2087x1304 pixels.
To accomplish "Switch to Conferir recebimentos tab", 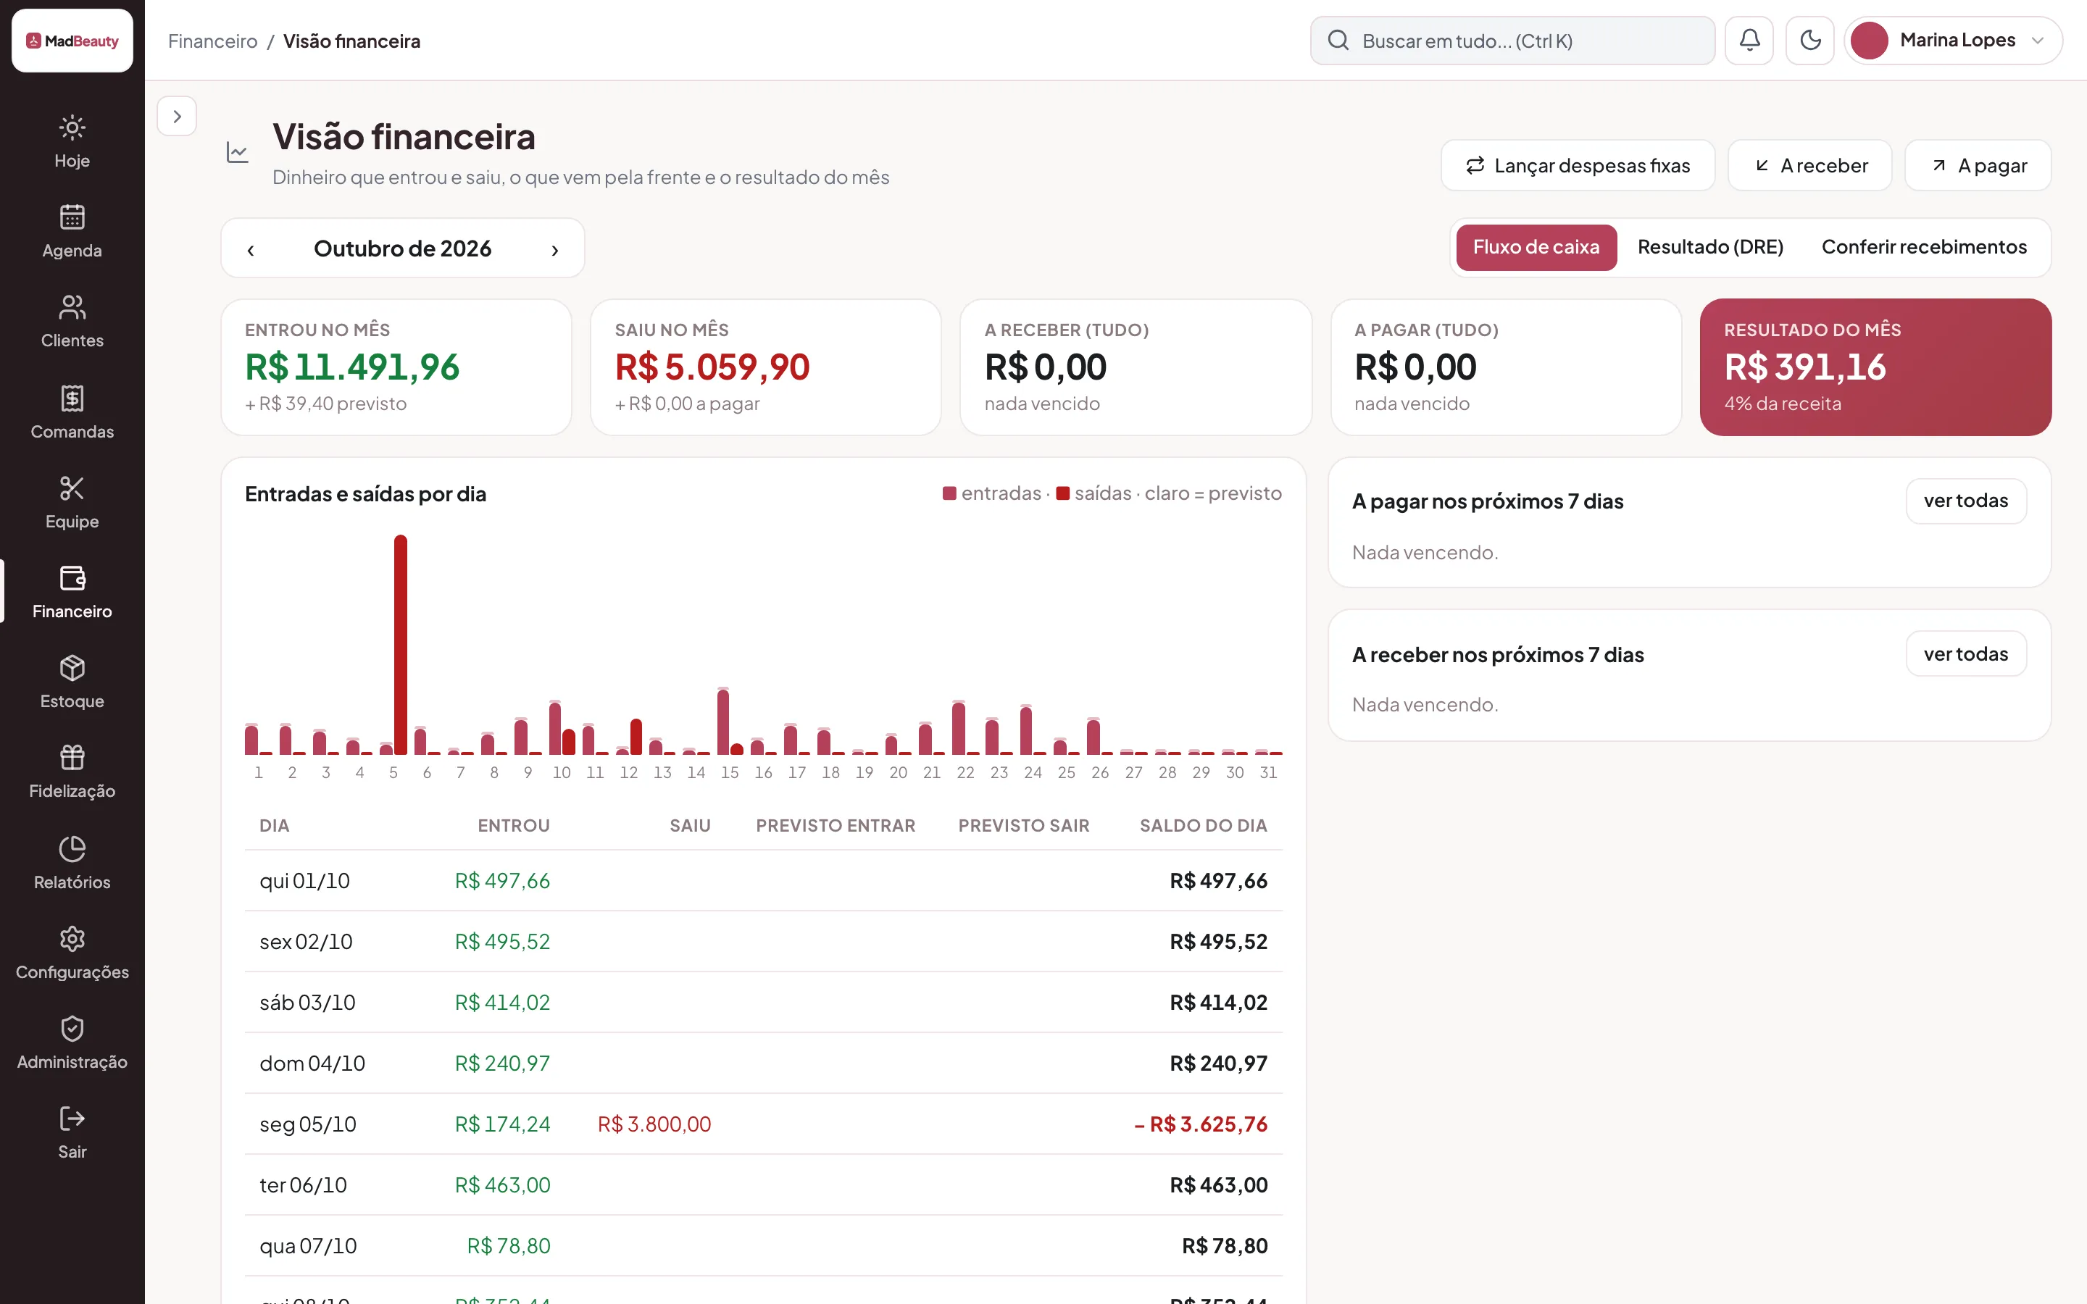I will (1924, 248).
